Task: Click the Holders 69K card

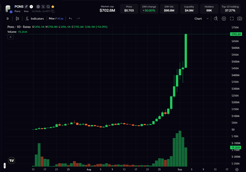Action: pyautogui.click(x=209, y=9)
